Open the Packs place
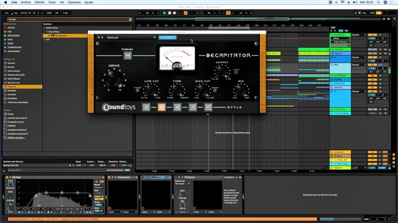The image size is (398, 223). click(x=11, y=114)
